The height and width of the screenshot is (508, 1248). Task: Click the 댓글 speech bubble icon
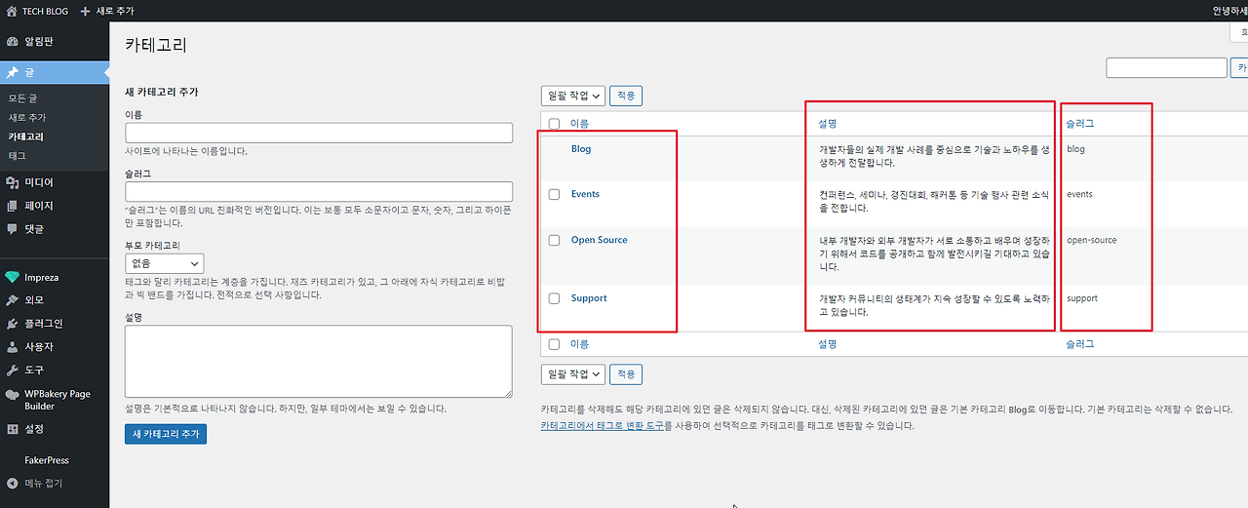[13, 229]
